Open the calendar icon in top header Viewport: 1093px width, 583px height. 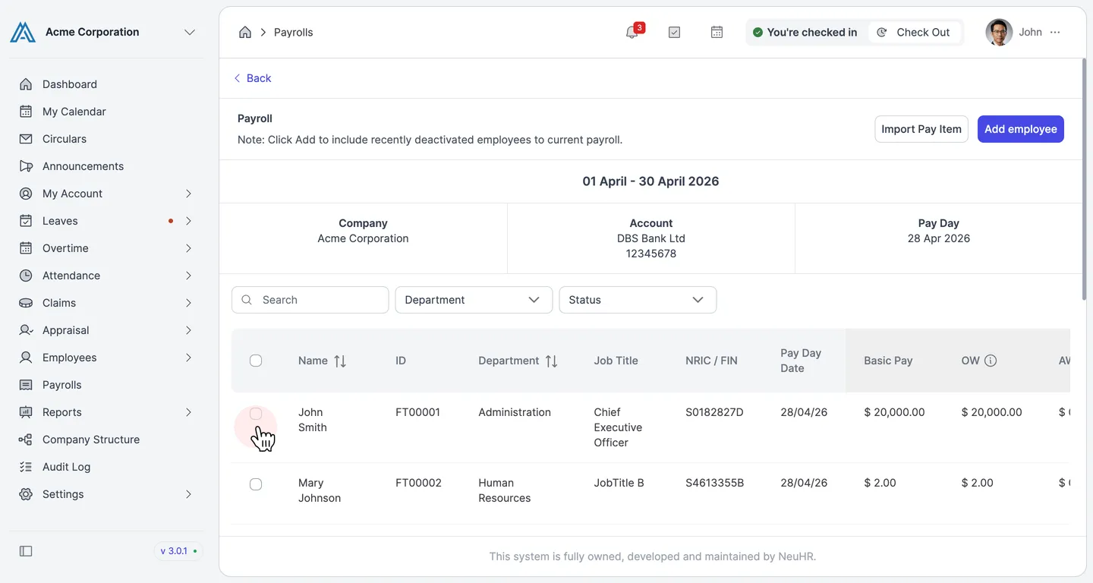(x=717, y=32)
